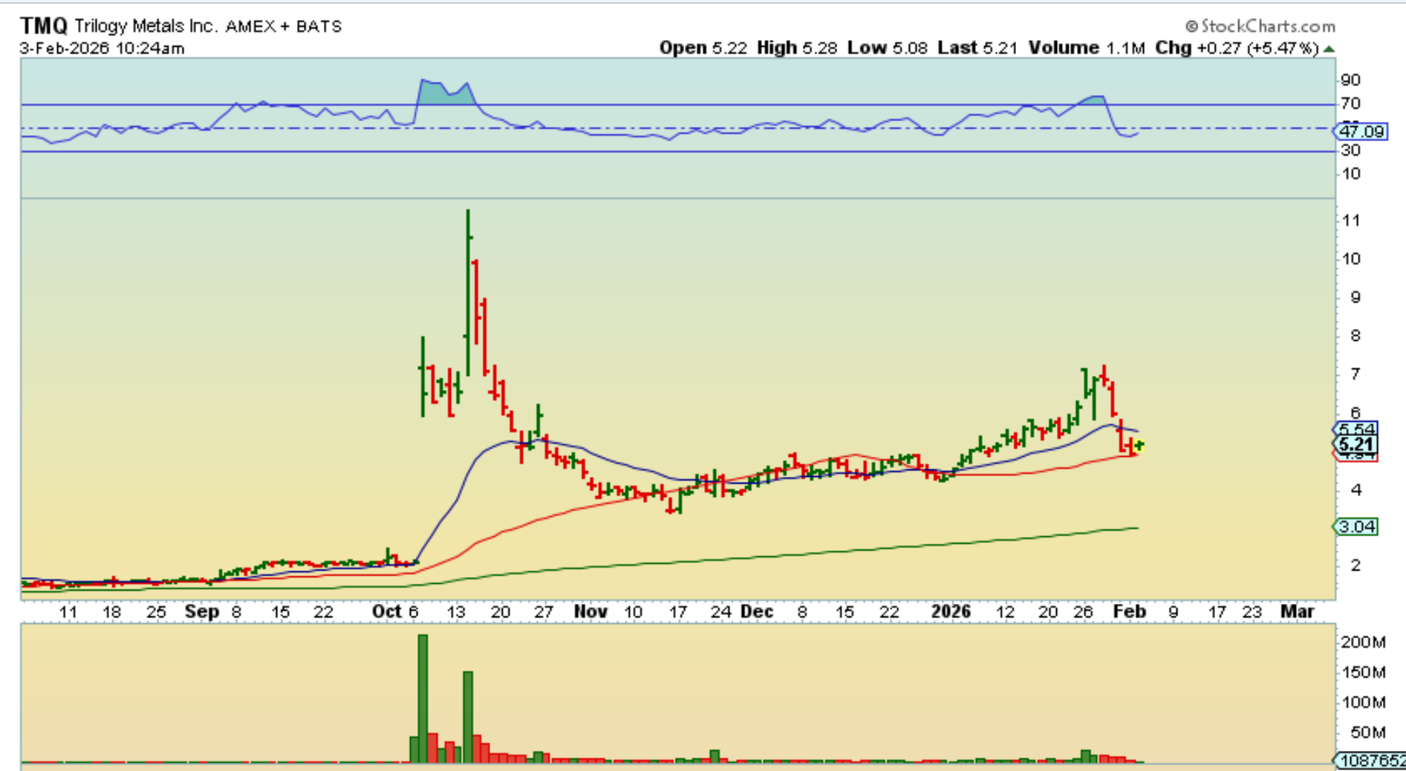This screenshot has height=771, width=1406.
Task: Select the 5.54 moving average price tag
Action: click(x=1357, y=429)
